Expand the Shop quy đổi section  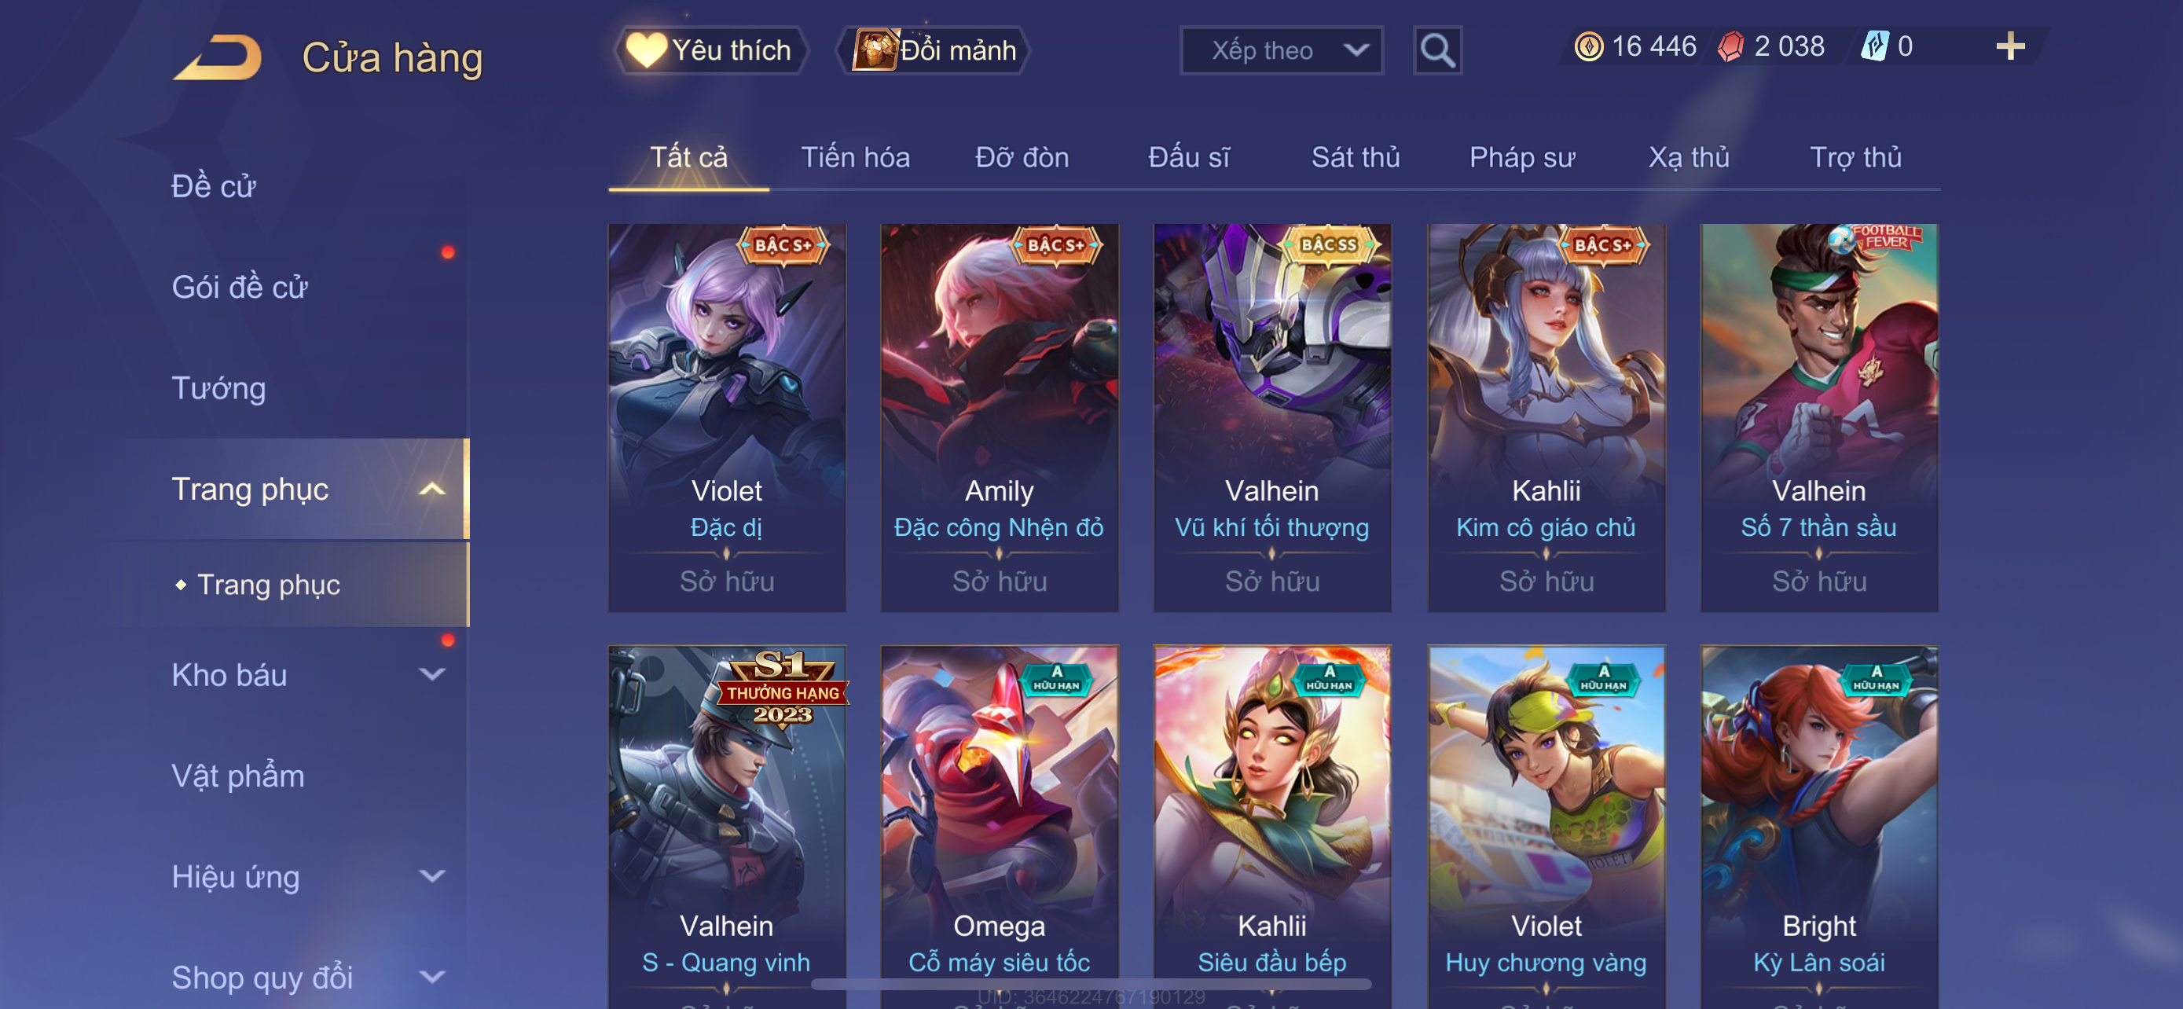[x=432, y=977]
